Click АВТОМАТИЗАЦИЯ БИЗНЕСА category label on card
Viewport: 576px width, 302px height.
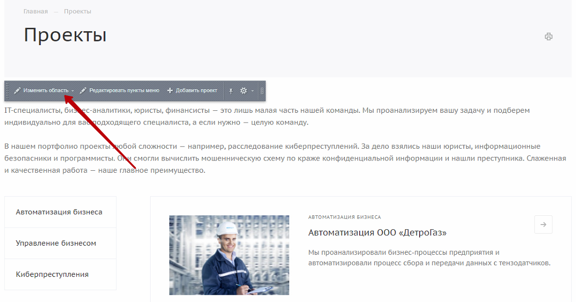pyautogui.click(x=344, y=217)
